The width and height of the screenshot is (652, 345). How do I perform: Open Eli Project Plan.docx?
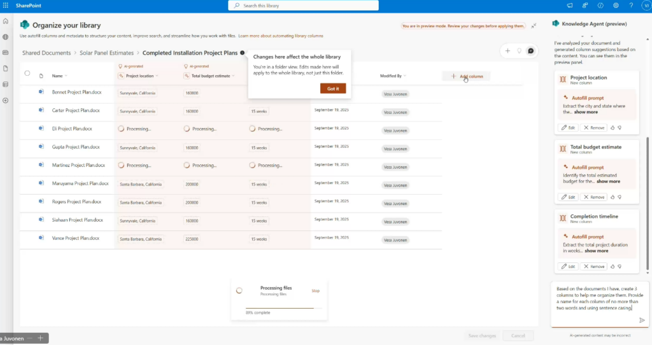tap(72, 129)
